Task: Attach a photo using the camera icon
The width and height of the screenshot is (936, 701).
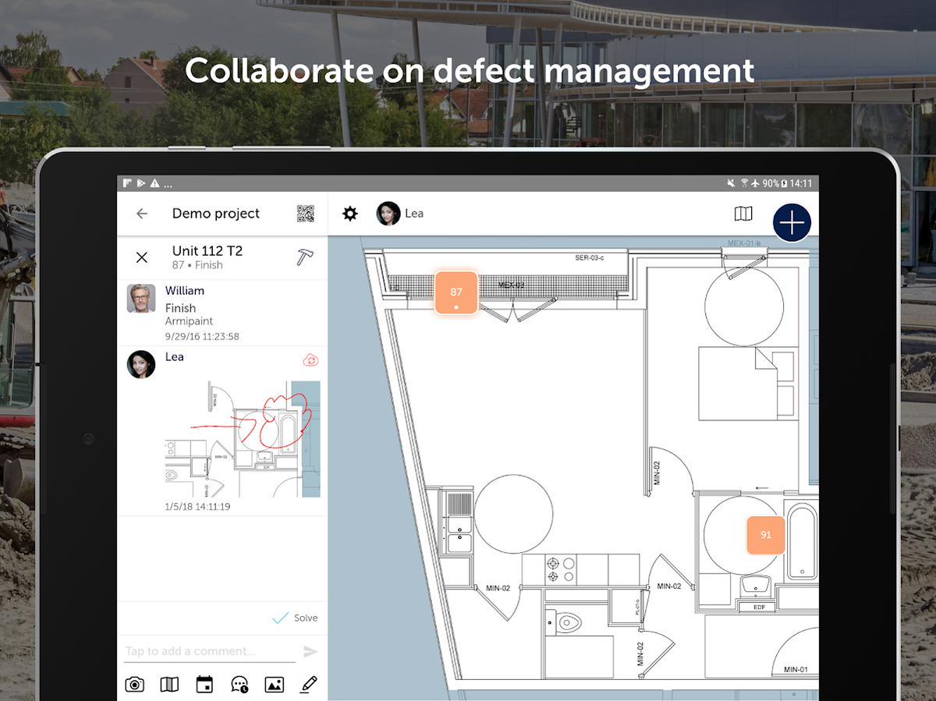Action: [135, 685]
